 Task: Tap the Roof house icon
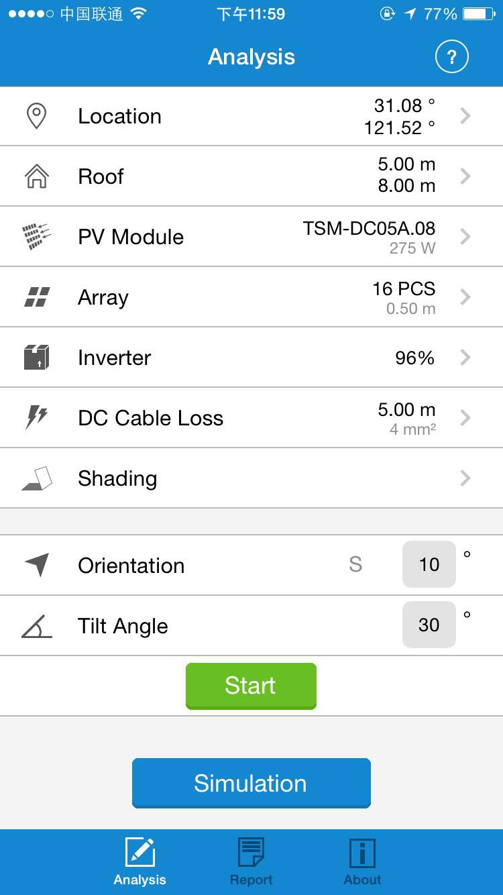37,176
